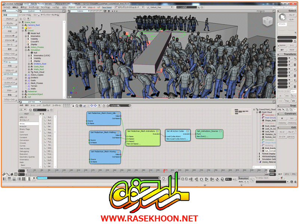The width and height of the screenshot is (299, 224).
Task: Click the refresh icon in the ICE node preset panel
Action: click(x=30, y=110)
